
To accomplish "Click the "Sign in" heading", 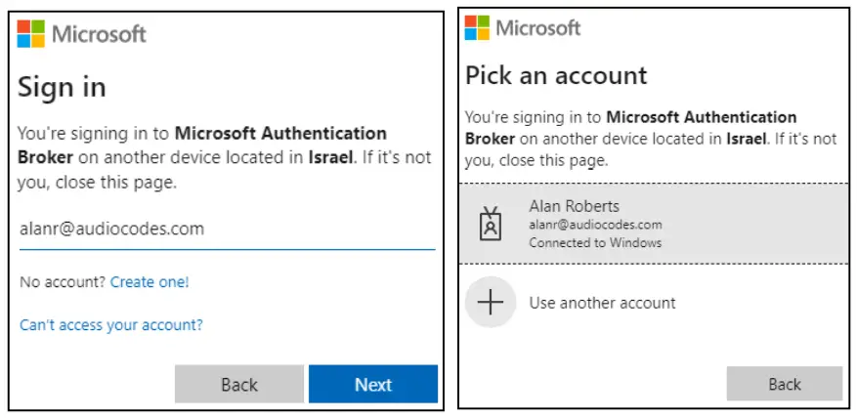I will pos(62,87).
